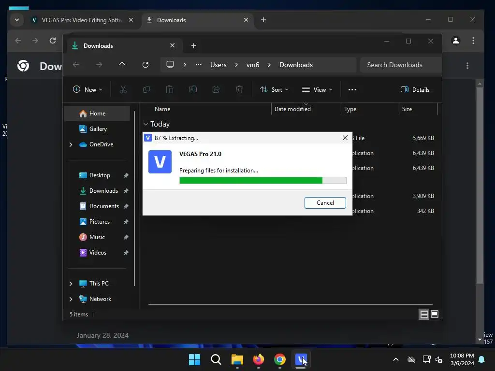This screenshot has height=371, width=495.
Task: Click Explorer's Forward arrow
Action: (99, 65)
